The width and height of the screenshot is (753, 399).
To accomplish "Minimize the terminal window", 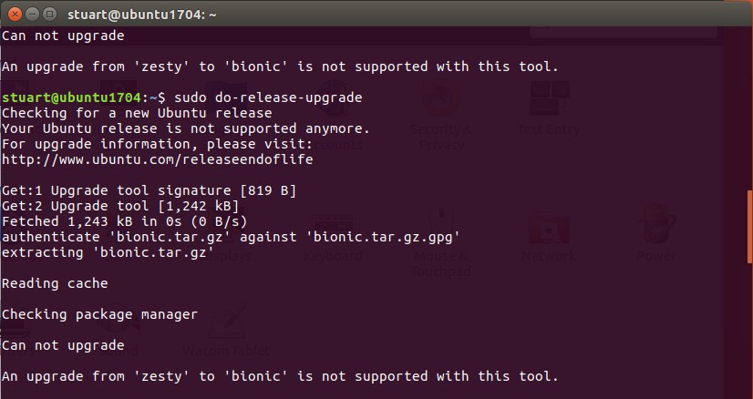I will [30, 13].
